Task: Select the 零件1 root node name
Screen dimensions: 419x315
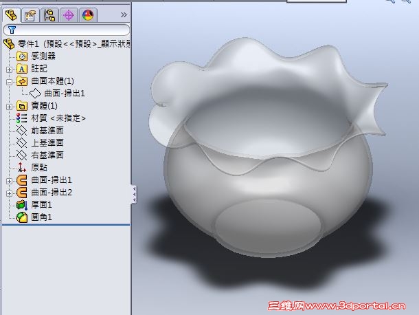Action: click(x=73, y=43)
